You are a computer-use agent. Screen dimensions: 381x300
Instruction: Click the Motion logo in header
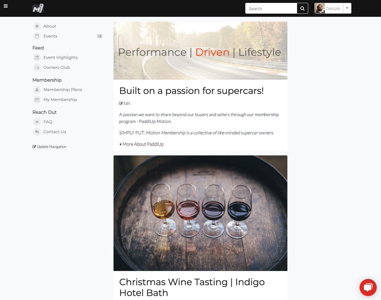coord(38,8)
